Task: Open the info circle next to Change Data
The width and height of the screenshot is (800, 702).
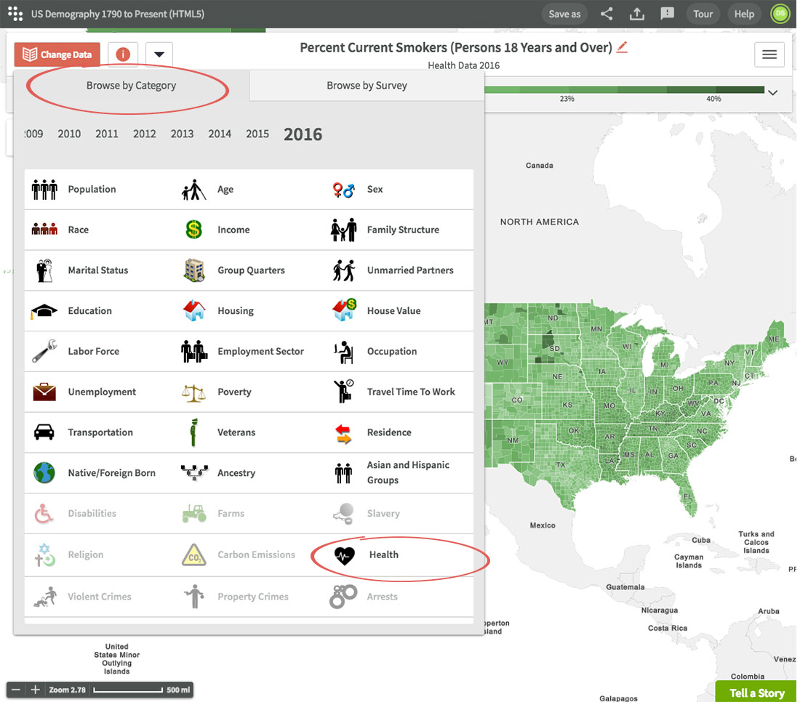Action: (122, 54)
